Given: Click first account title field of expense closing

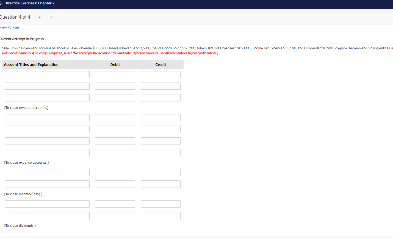Looking at the screenshot, I should point(47,118).
